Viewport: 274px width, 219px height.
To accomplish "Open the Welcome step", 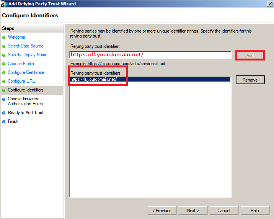I will [x=16, y=37].
